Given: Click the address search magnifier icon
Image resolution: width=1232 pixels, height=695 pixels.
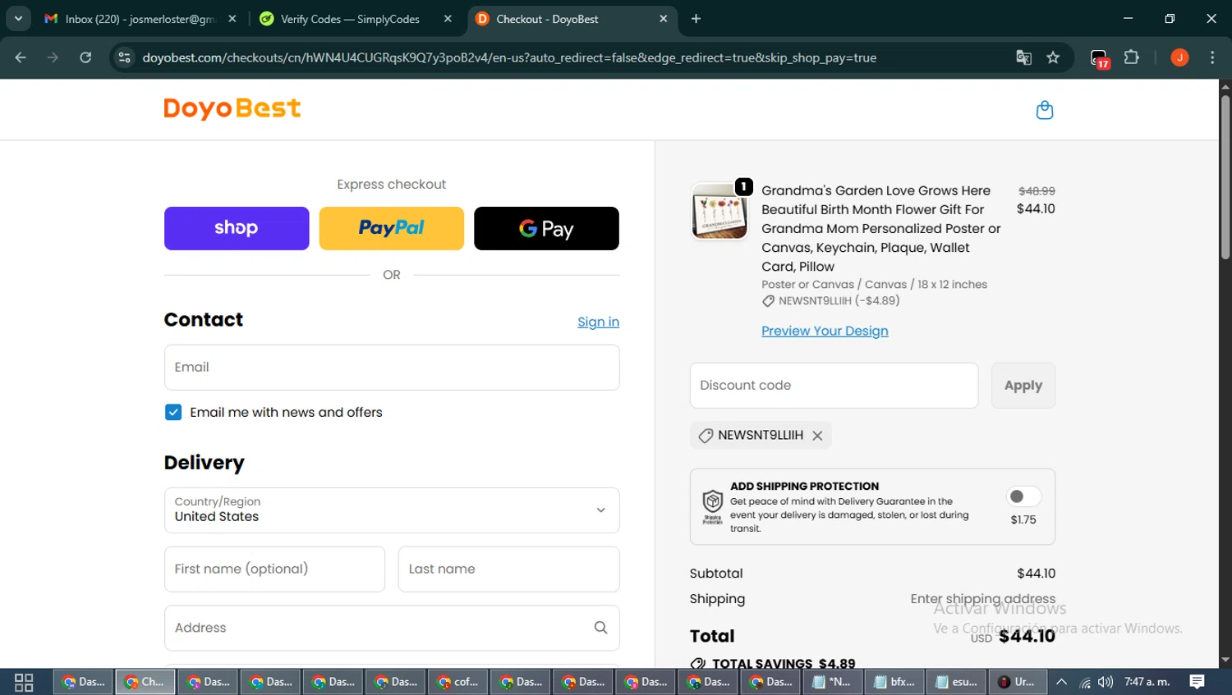Looking at the screenshot, I should tap(600, 628).
